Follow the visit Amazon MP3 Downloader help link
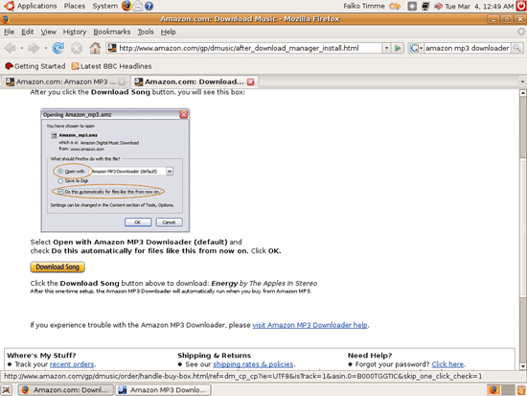Screen dimensions: 527x396 coord(309,325)
